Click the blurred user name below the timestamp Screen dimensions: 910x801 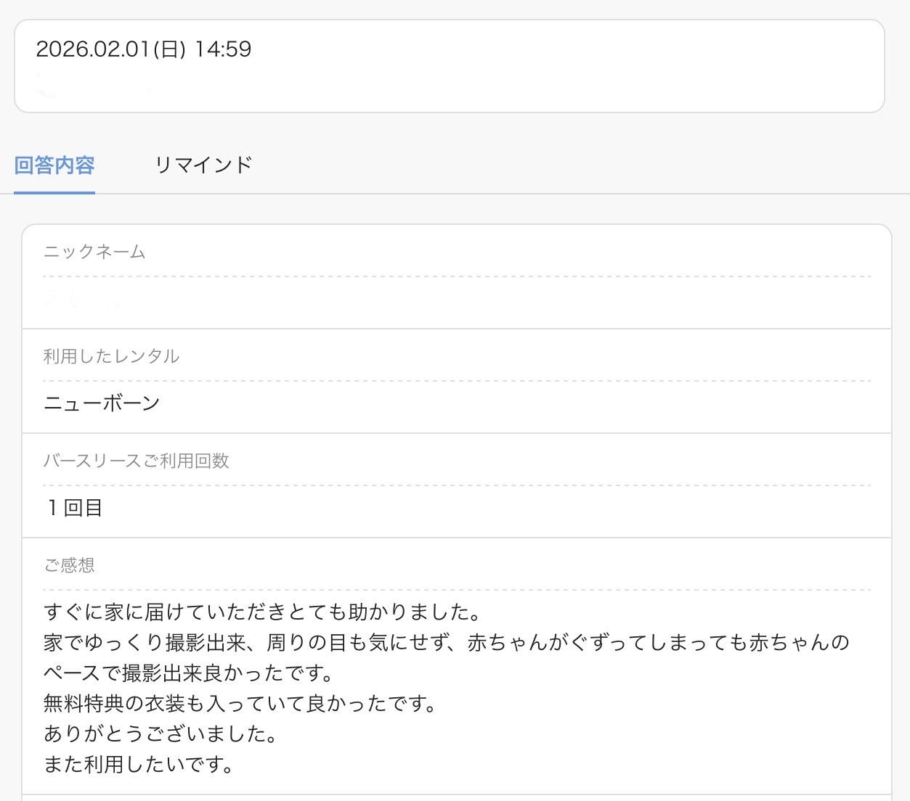point(98,88)
